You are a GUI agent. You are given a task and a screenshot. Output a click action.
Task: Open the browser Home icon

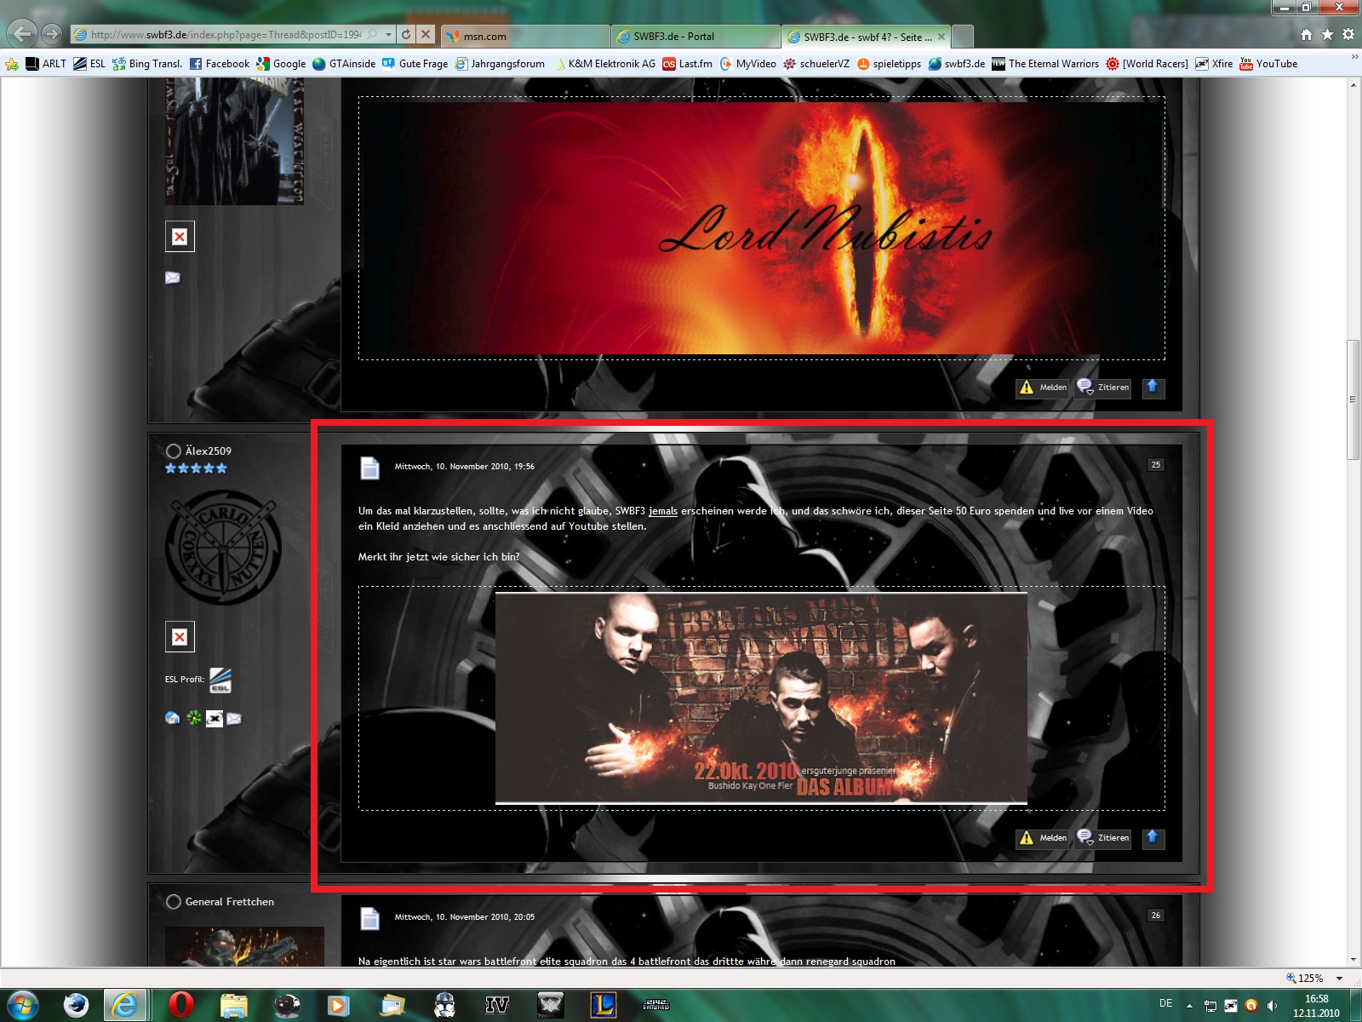(1307, 35)
